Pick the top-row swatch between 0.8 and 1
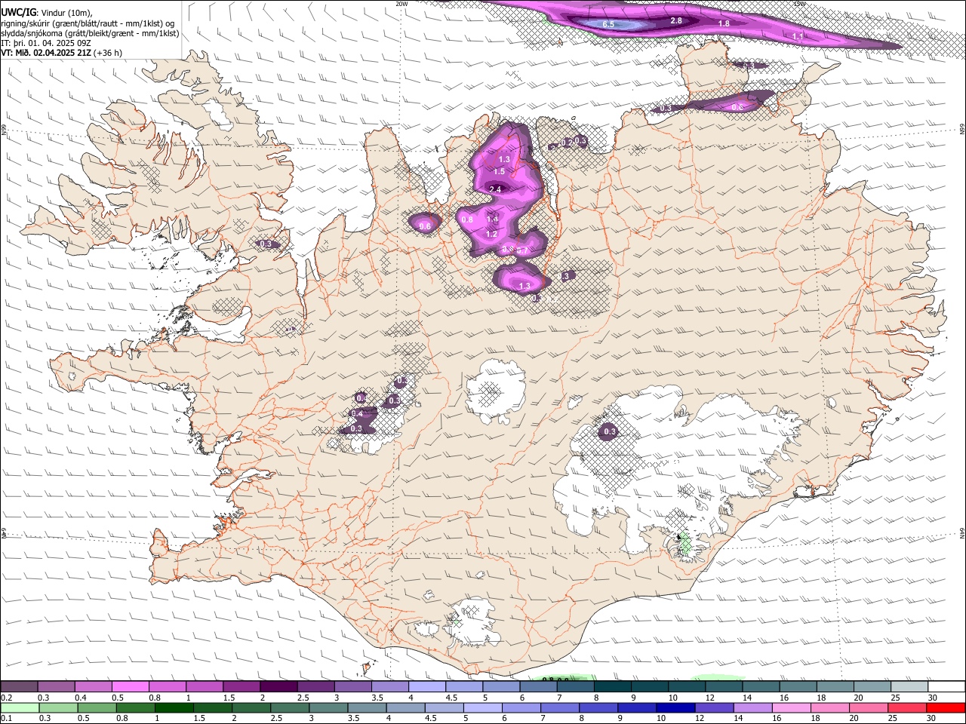This screenshot has width=966, height=724. coord(167,686)
